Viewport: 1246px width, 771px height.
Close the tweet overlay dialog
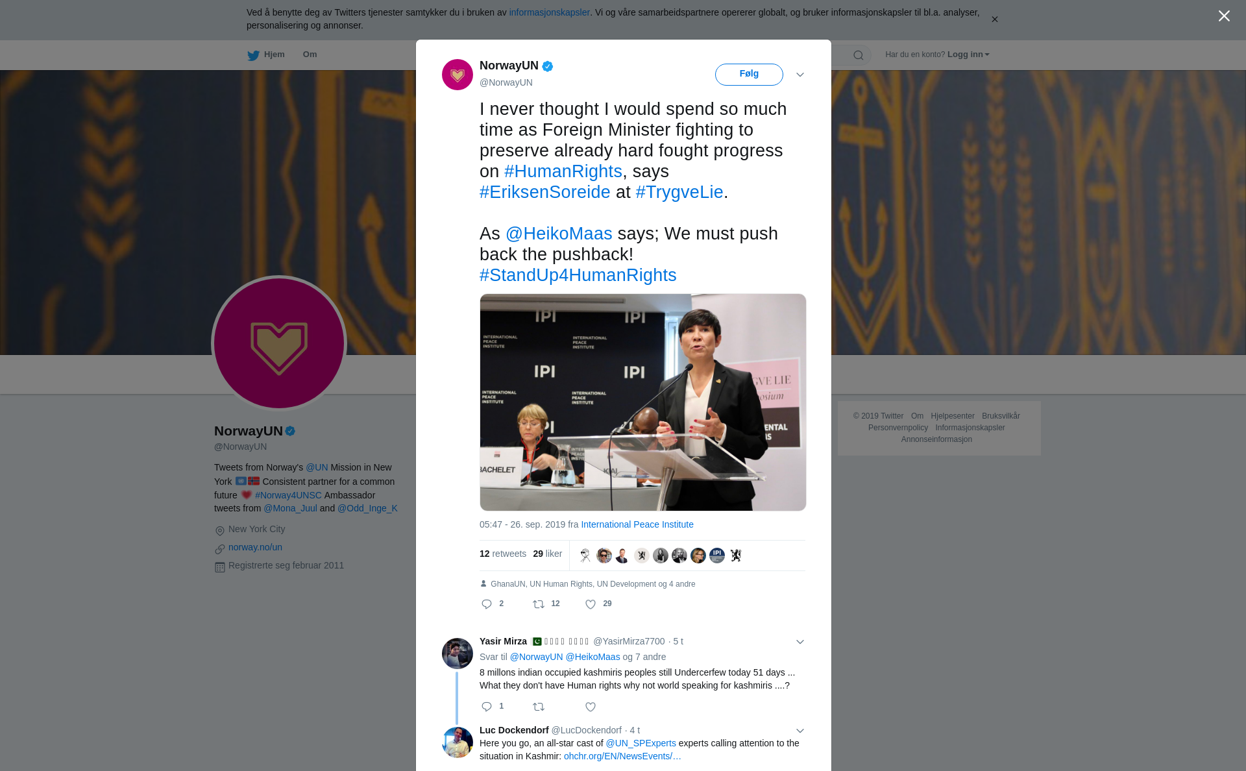(1224, 16)
